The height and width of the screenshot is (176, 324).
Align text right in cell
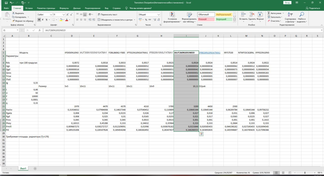click(85, 19)
